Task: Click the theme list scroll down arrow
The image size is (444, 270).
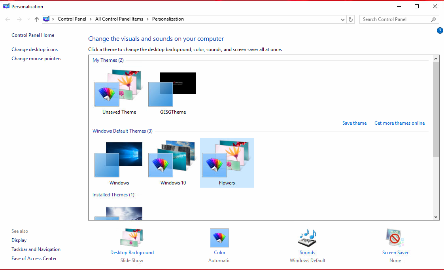Action: (x=436, y=217)
